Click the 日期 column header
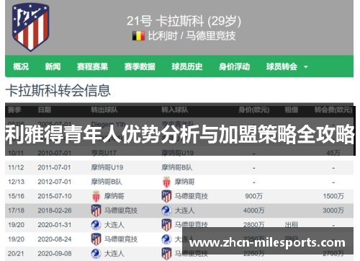This screenshot has width=360, height=261. tap(45, 110)
